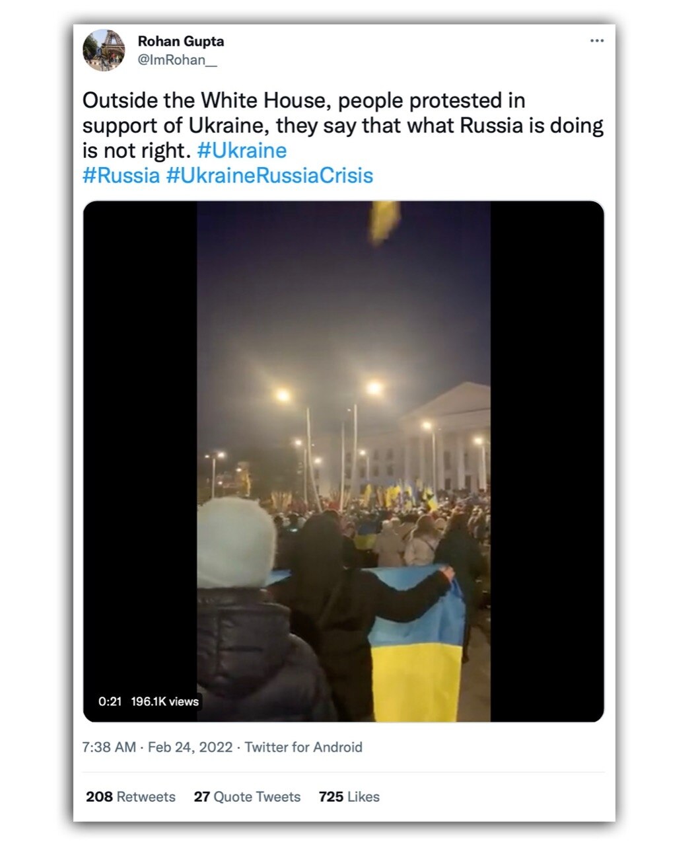This screenshot has height=846, width=698.
Task: Open the 7:38 AM tweet timestamp
Action: tap(109, 747)
